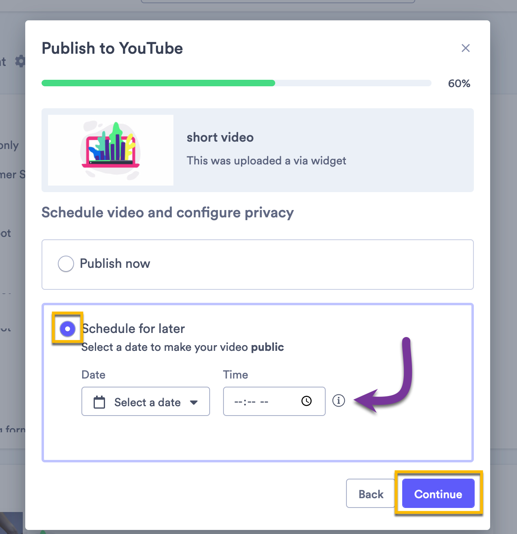Select the Publish now radio button
Screen dimensions: 517x534
(x=66, y=264)
